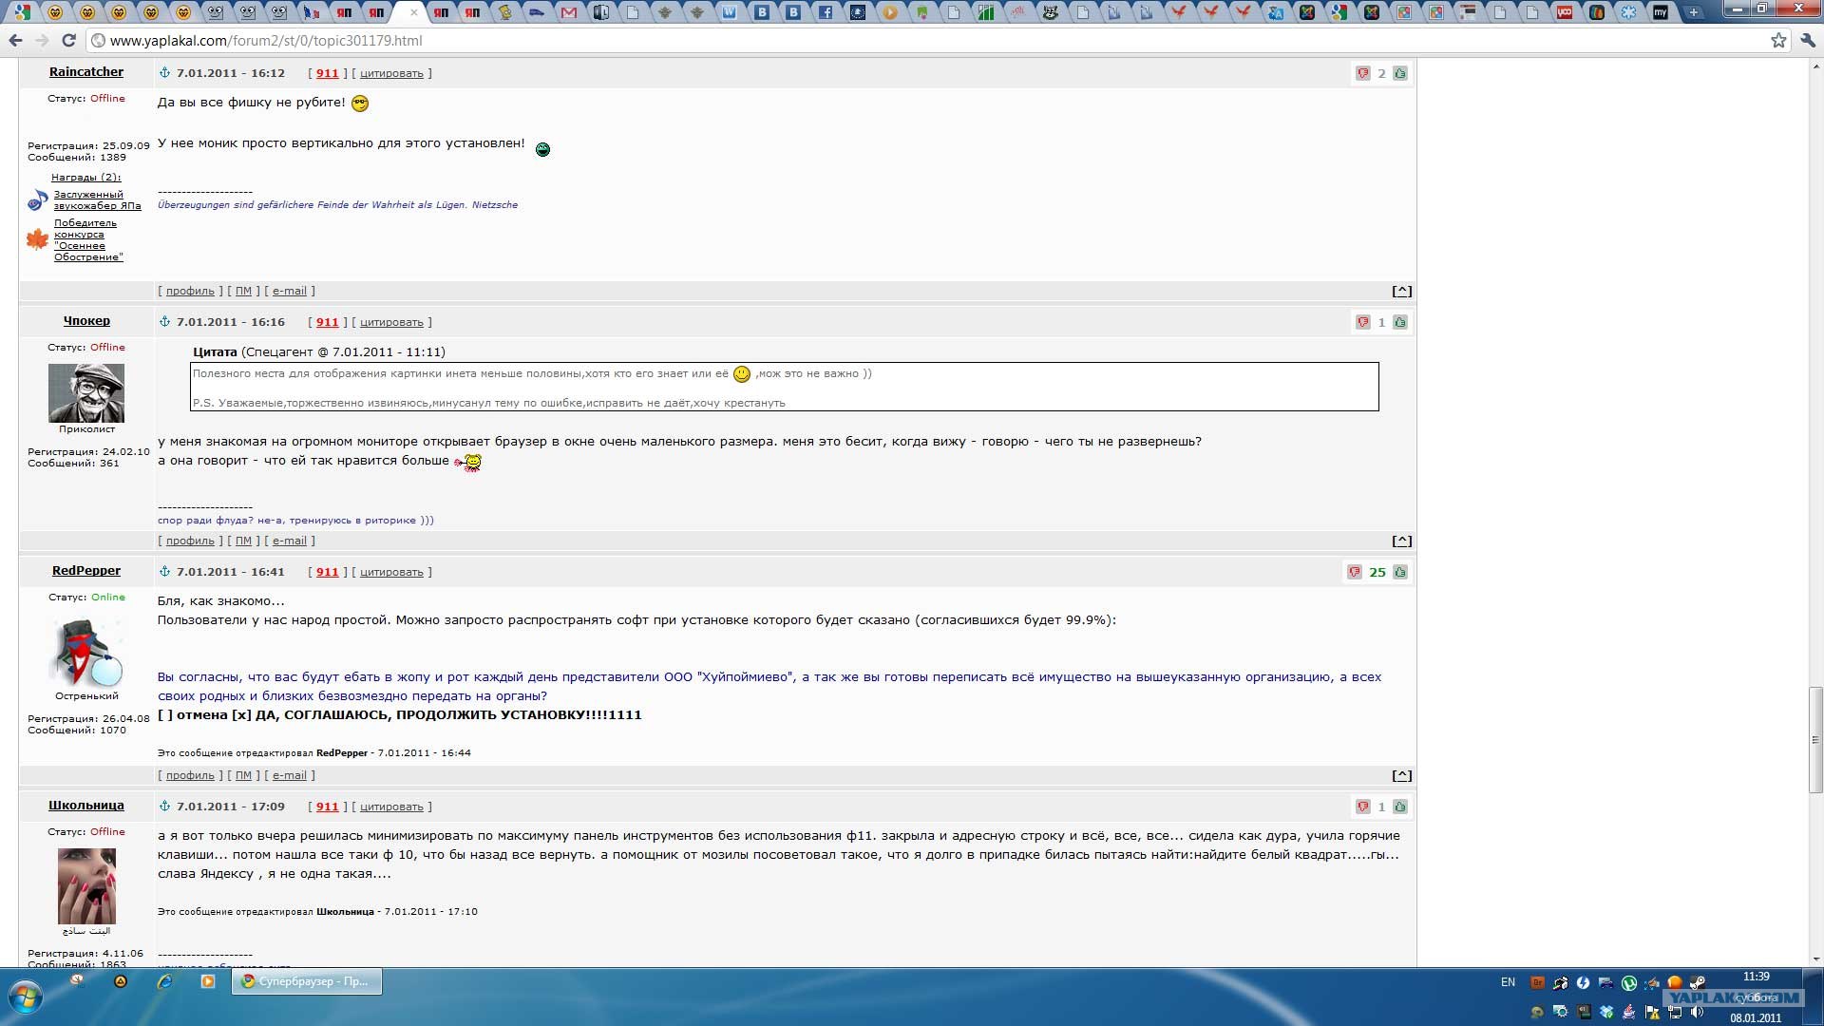Screen dimensions: 1824x1026
Task: Open a new browser tab
Action: tap(1693, 12)
